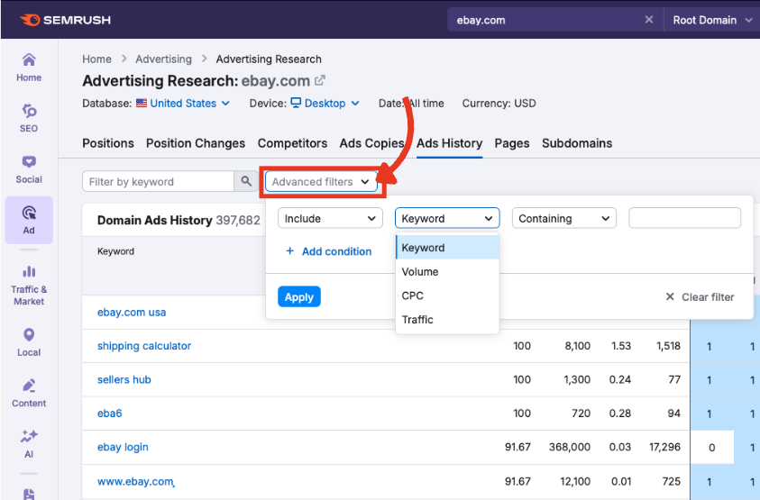The width and height of the screenshot is (760, 500).
Task: Open Home in the sidebar
Action: (29, 68)
